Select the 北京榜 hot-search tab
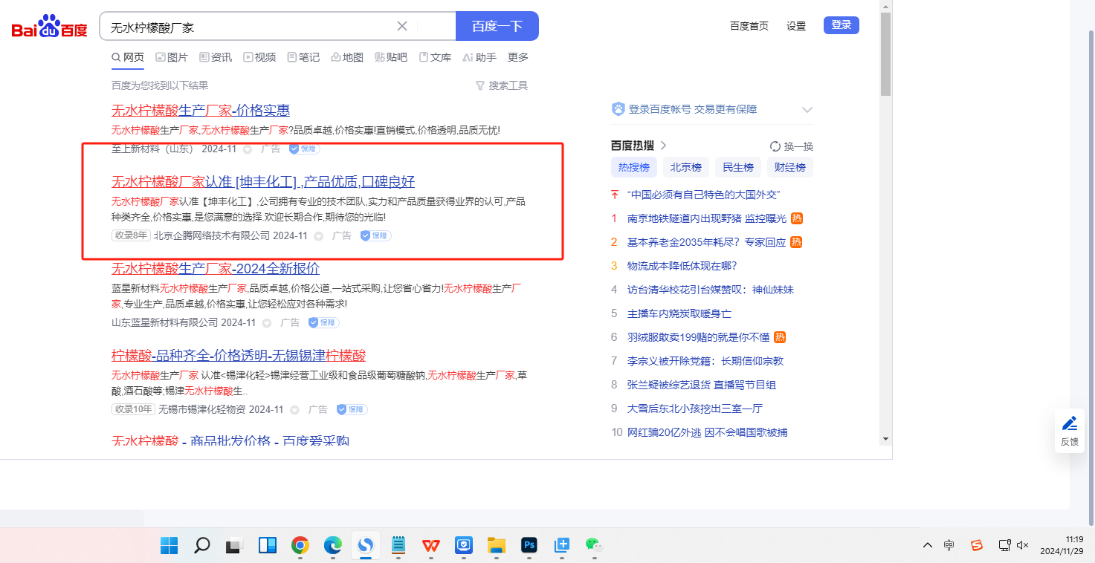This screenshot has width=1095, height=563. tap(685, 167)
